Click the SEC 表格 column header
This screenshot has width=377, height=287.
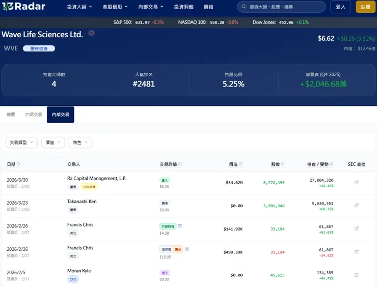coord(356,164)
